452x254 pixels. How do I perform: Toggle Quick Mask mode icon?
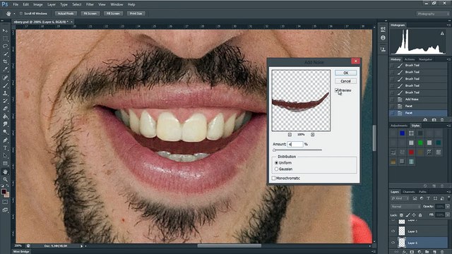point(5,202)
